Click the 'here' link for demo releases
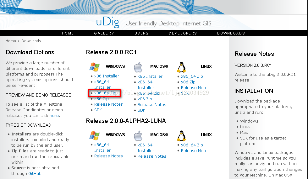 (54, 116)
